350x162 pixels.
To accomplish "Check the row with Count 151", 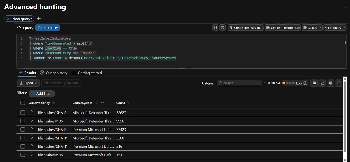I will (x=23, y=155).
